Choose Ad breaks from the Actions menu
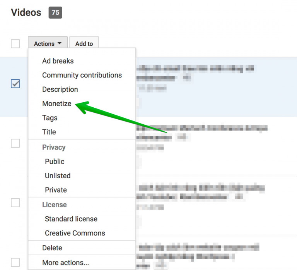 [58, 61]
